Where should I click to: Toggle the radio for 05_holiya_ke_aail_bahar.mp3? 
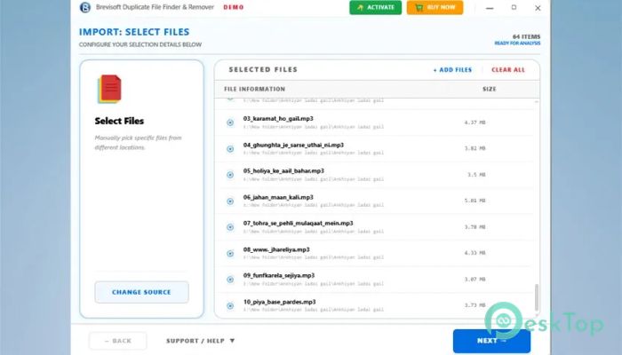tap(230, 175)
